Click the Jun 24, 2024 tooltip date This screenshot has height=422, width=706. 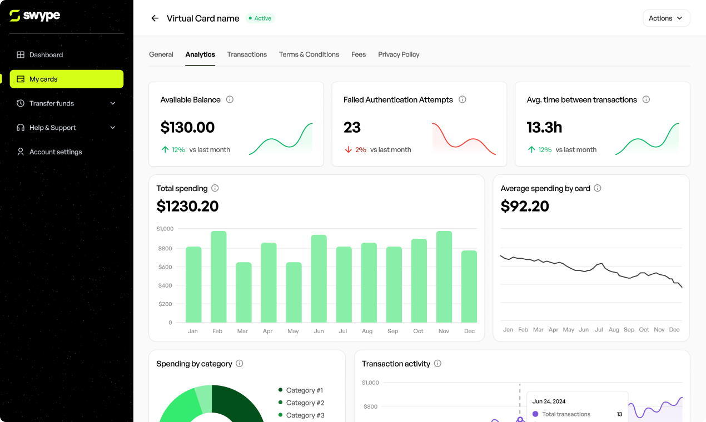(549, 401)
